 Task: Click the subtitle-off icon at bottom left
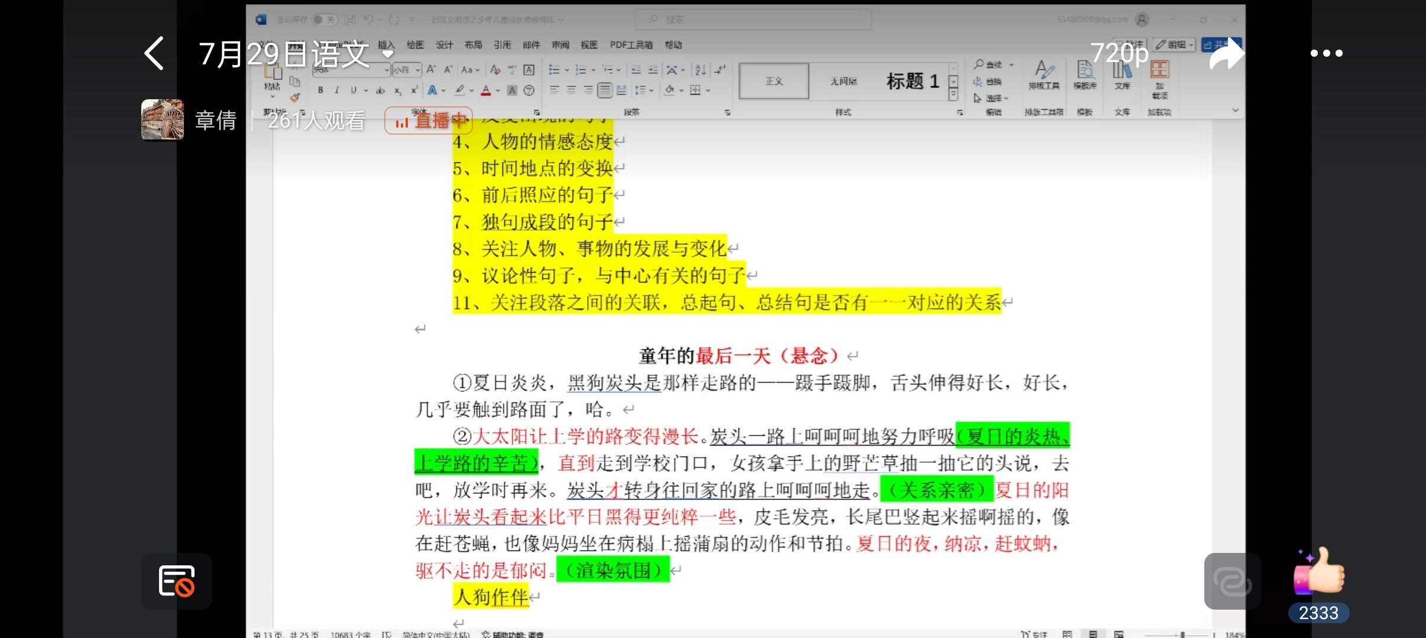(176, 581)
